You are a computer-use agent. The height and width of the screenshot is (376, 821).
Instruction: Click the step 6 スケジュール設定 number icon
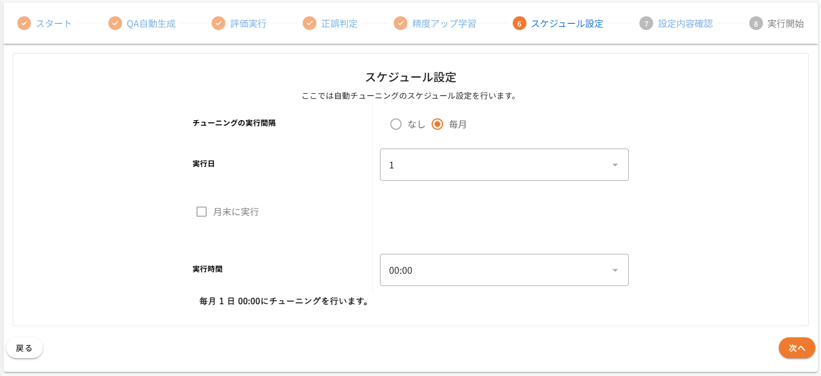point(519,23)
